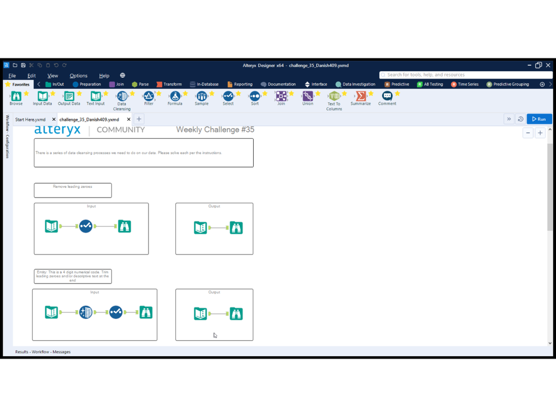Switch to challenge_35_Danish409.yxmd tab
Screen dimensions: 556x417
(x=89, y=120)
